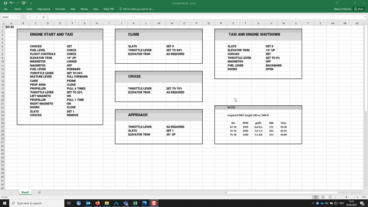Image resolution: width=368 pixels, height=207 pixels.
Task: Select the Formulas ribbon tab
Action: (60, 9)
